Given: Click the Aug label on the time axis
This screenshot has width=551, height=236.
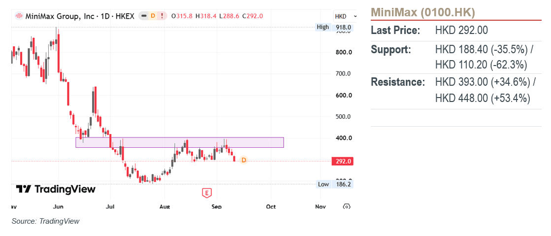Looking at the screenshot, I should coord(164,207).
